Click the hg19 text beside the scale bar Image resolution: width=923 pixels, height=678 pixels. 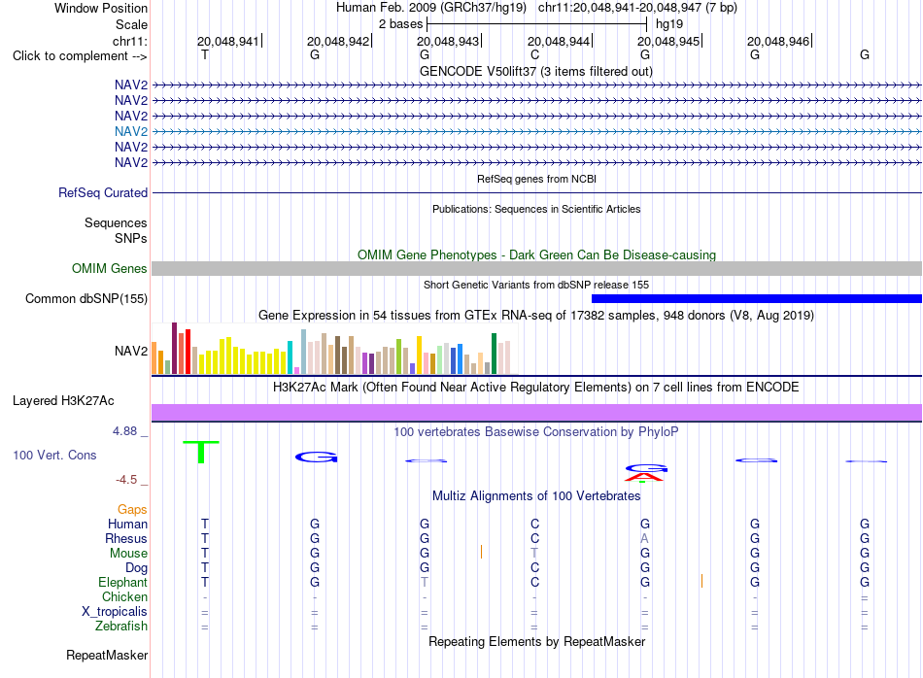coord(669,24)
